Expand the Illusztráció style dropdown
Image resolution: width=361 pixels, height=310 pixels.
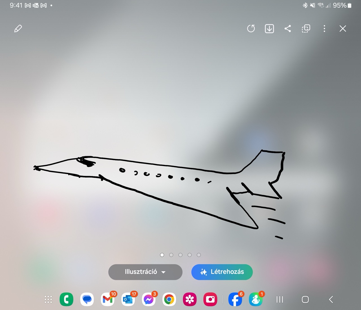coord(145,272)
